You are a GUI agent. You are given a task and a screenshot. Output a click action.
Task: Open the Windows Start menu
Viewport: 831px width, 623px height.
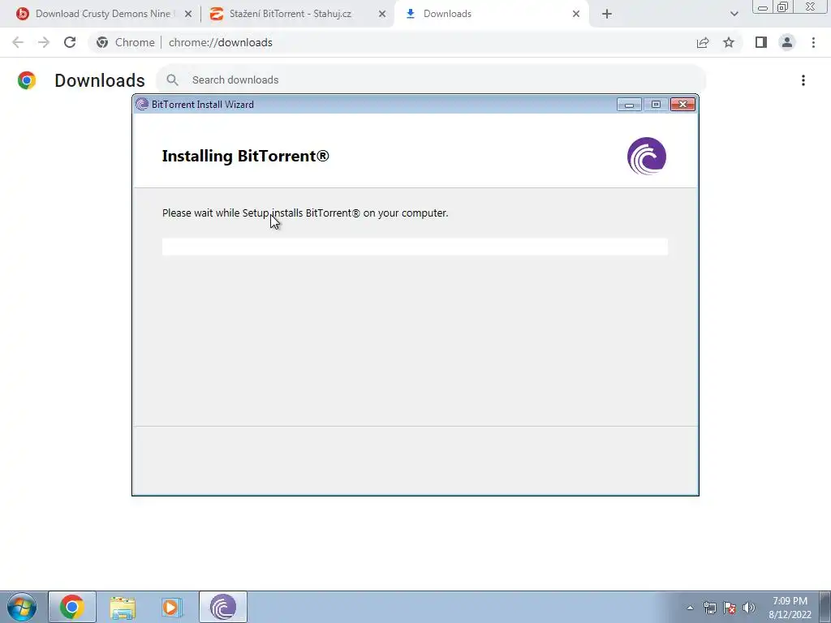click(x=22, y=607)
